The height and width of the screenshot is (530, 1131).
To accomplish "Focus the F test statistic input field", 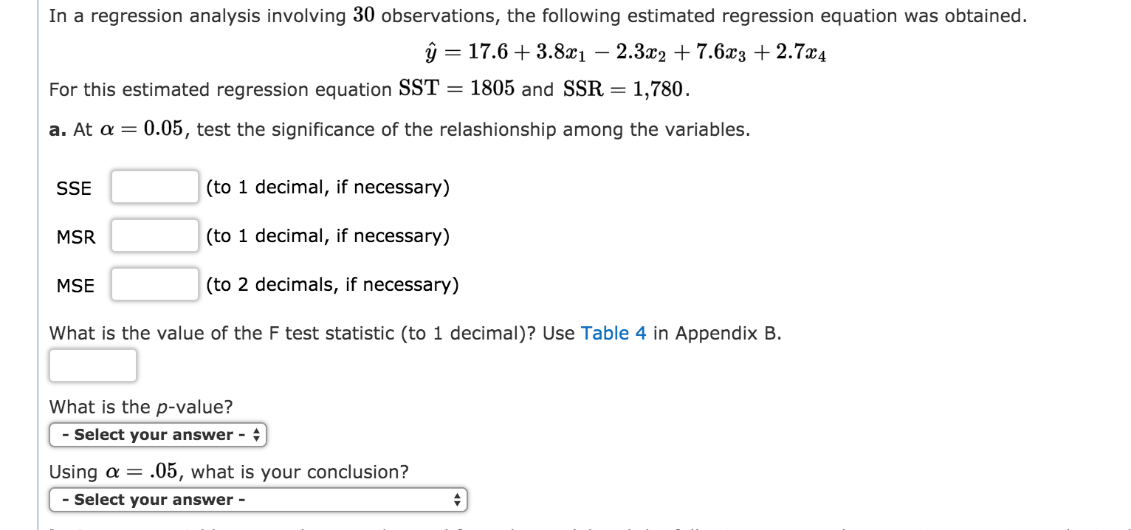I will coord(92,365).
